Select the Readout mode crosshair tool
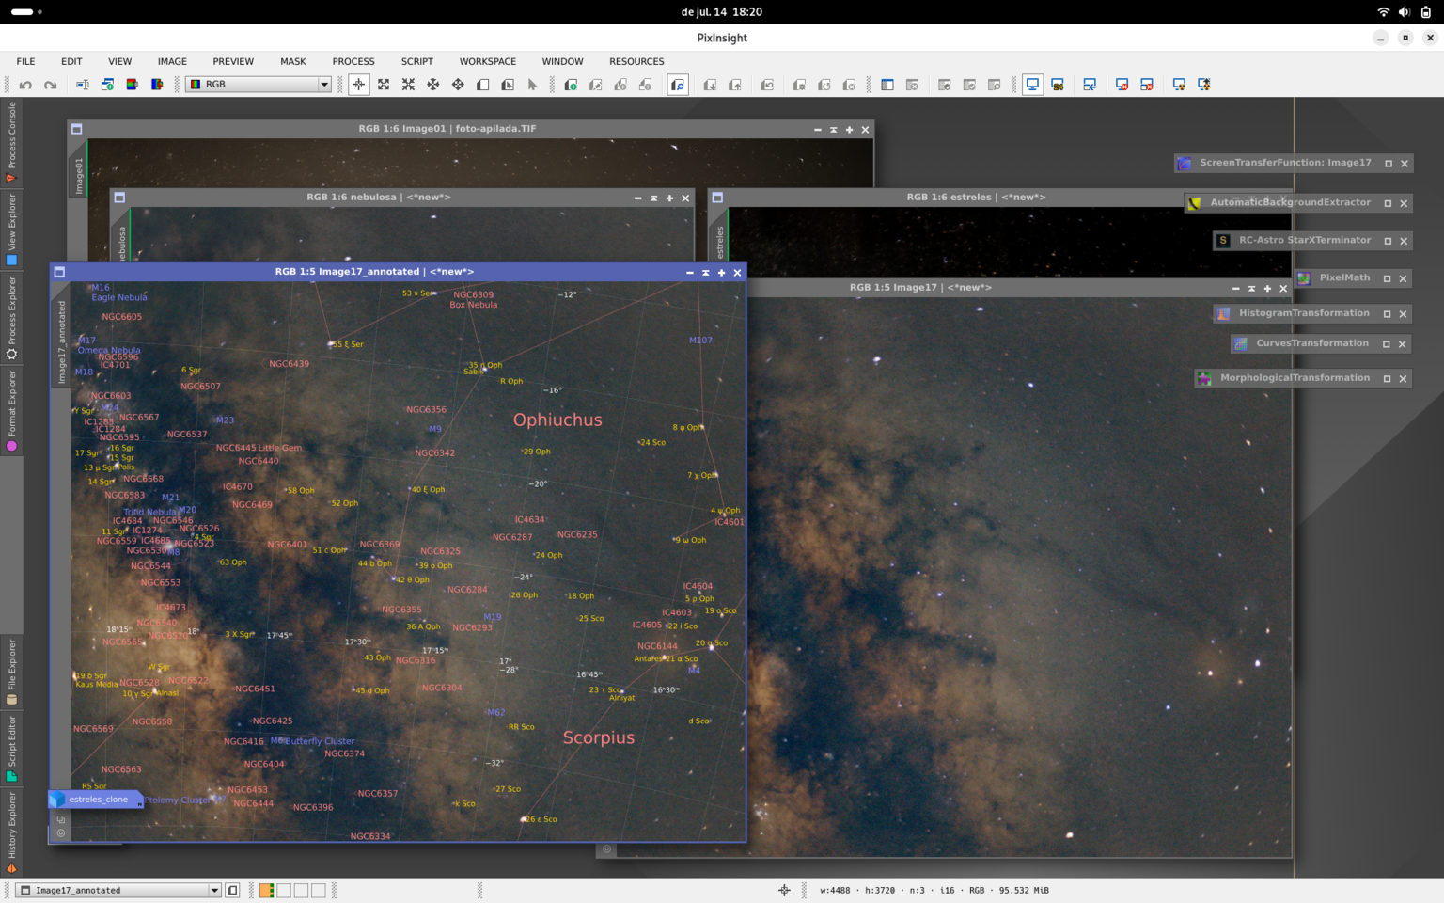 point(359,85)
